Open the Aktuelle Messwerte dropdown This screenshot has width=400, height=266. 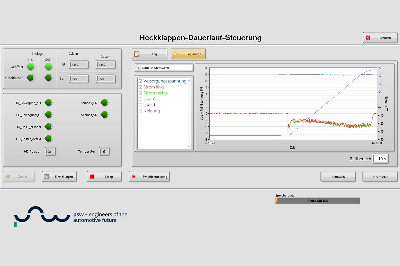pyautogui.click(x=166, y=68)
